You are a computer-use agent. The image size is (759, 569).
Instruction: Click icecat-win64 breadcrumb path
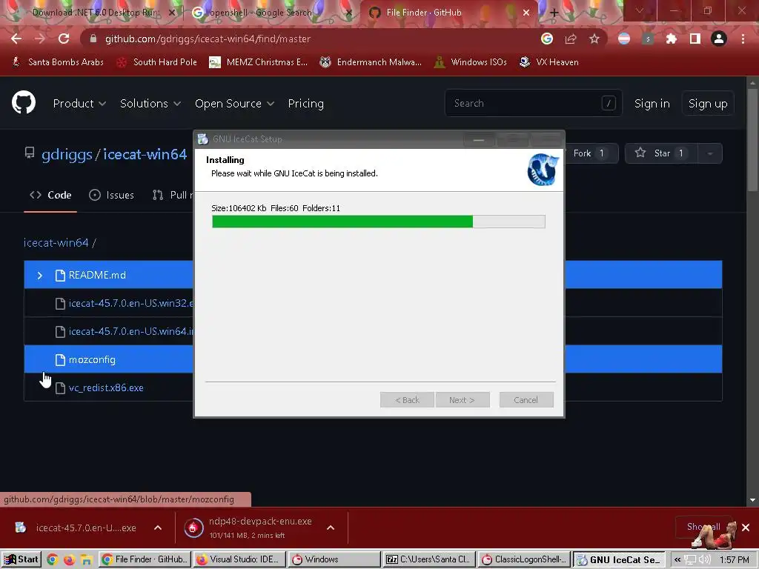56,243
